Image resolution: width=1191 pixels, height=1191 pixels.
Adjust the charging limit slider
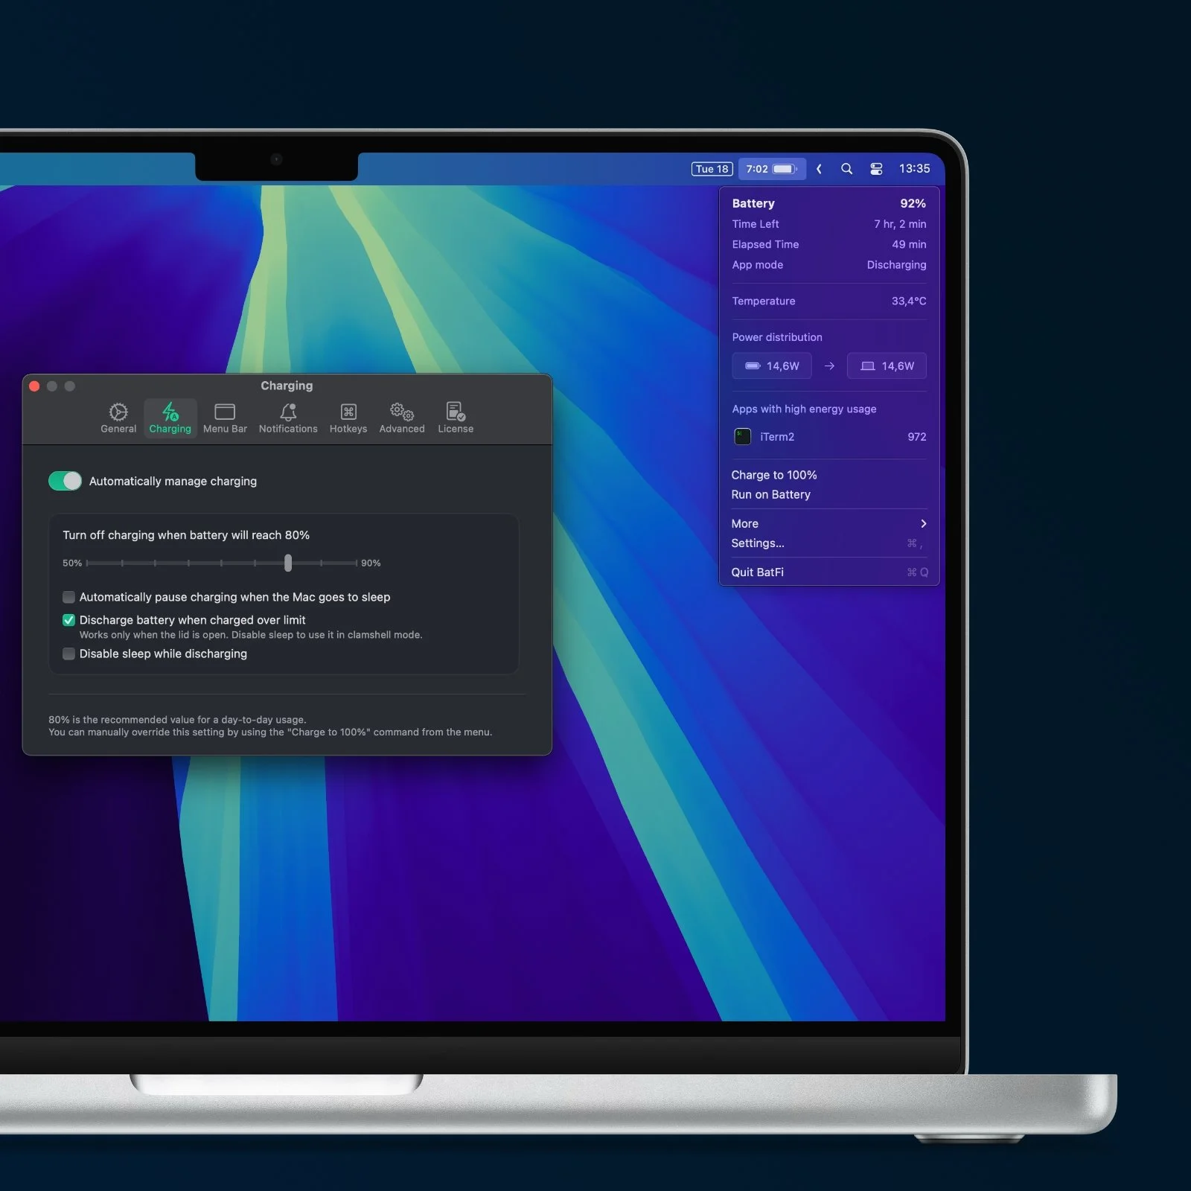click(x=288, y=563)
